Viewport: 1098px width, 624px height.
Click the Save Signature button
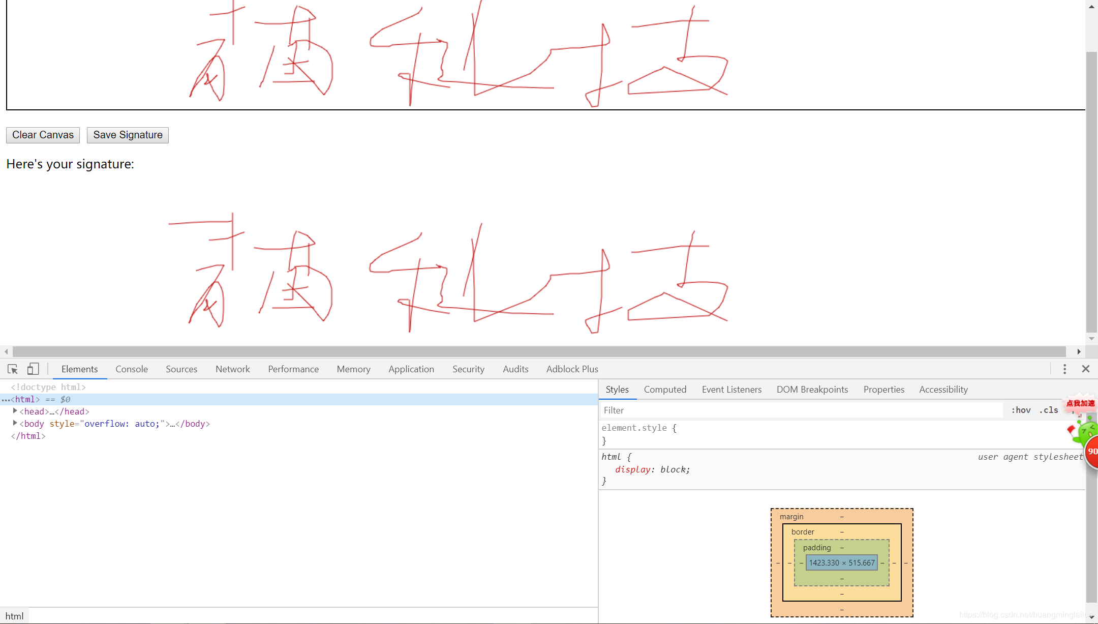[128, 134]
